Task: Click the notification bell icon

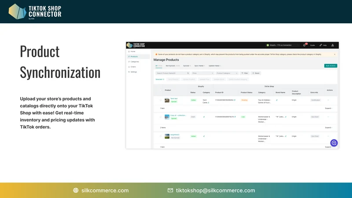Action: coord(304,45)
